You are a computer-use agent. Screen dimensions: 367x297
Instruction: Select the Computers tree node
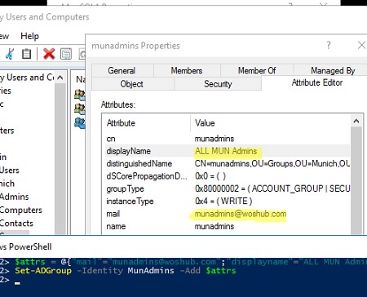[20, 210]
